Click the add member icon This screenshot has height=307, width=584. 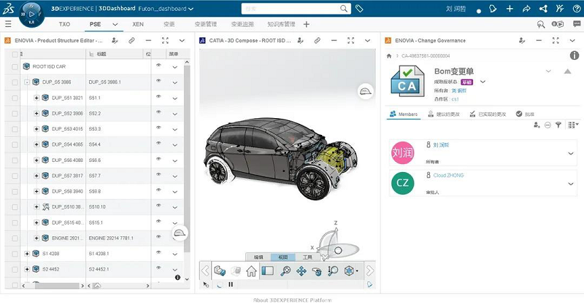[537, 125]
